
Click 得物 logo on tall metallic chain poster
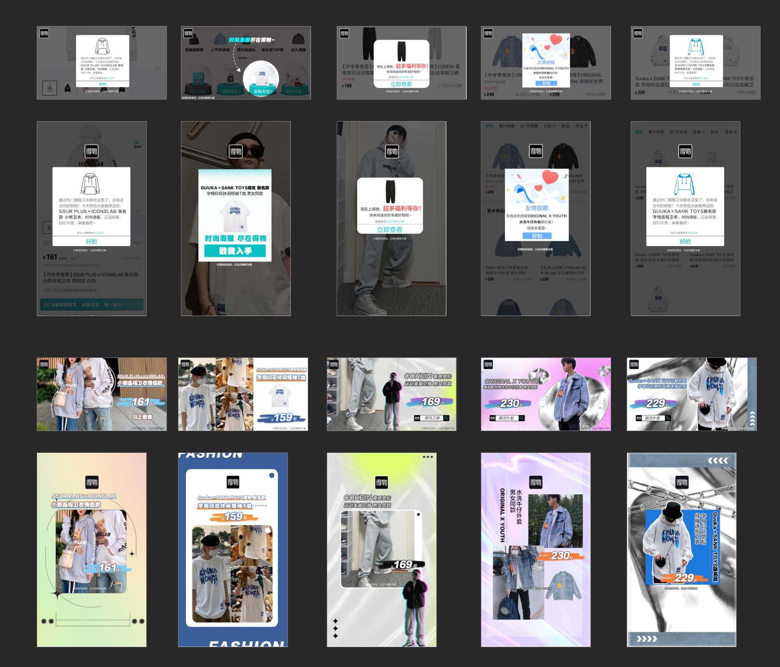682,482
